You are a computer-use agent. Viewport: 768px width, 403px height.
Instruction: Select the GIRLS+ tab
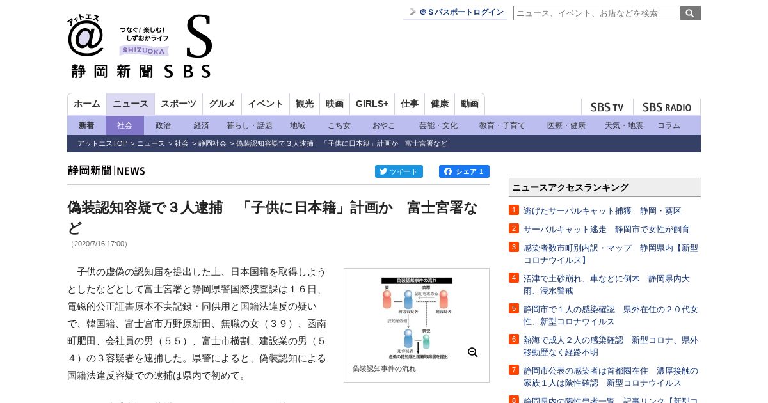372,104
